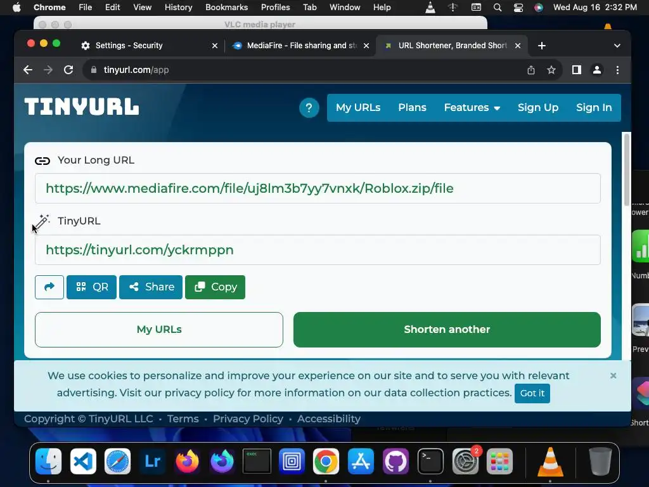Open Chrome from the Dock
Screen dimensions: 649x487
326,462
